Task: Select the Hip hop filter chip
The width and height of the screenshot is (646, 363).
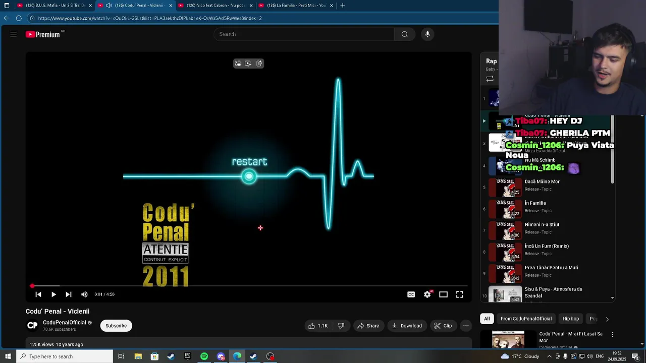Action: 571,319
